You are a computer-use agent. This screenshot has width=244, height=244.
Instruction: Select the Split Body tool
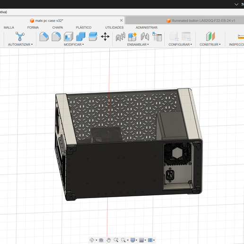point(93,36)
